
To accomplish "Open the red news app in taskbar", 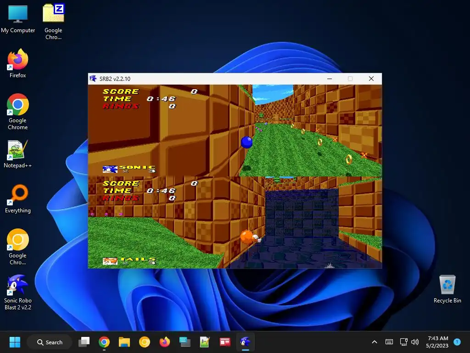I will 225,342.
